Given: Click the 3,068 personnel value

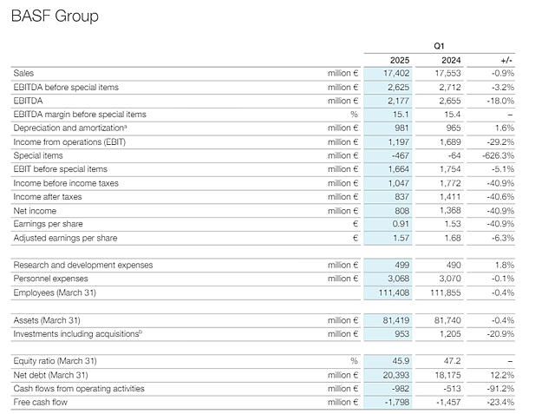Looking at the screenshot, I should [x=399, y=279].
